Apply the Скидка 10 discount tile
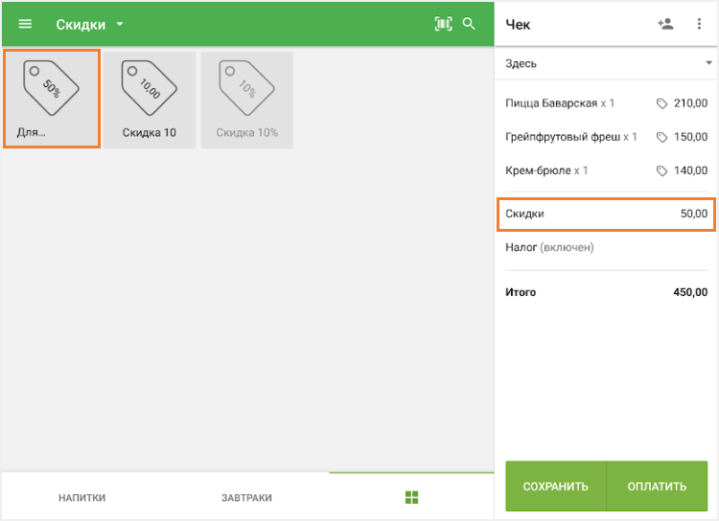719x521 pixels. coord(150,99)
